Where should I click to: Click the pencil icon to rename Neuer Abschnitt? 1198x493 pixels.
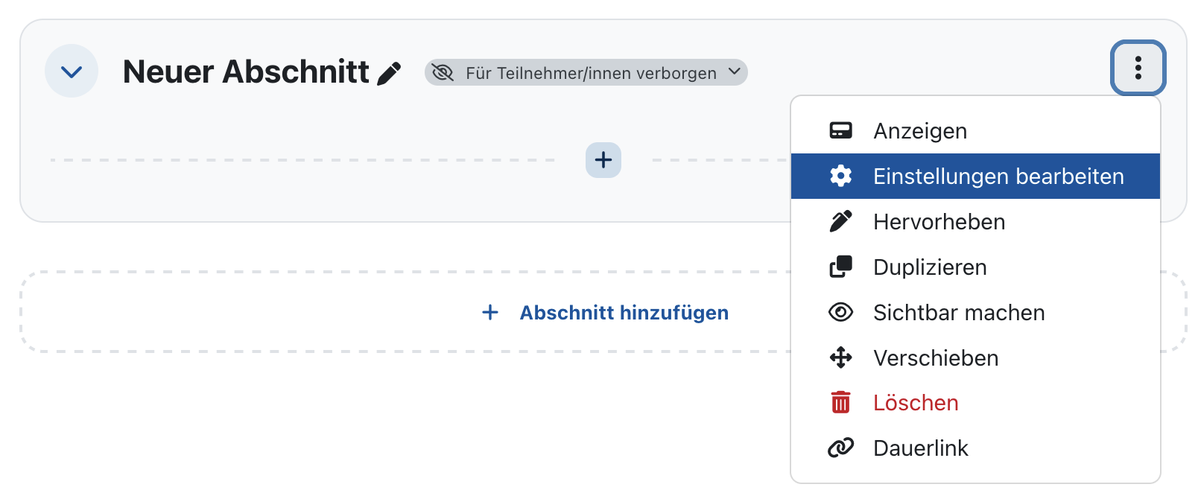[x=389, y=71]
